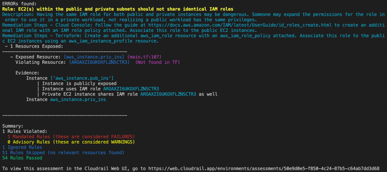Click the ['aws_instance.pub_ins'] evidence instance
The height and width of the screenshot is (172, 387).
pyautogui.click(x=82, y=78)
